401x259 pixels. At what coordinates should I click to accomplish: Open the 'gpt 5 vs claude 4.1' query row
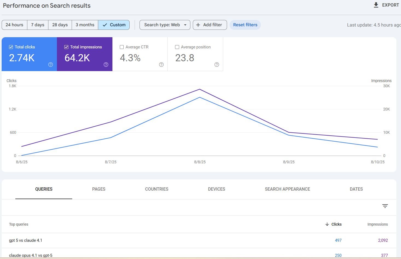[x=26, y=240]
